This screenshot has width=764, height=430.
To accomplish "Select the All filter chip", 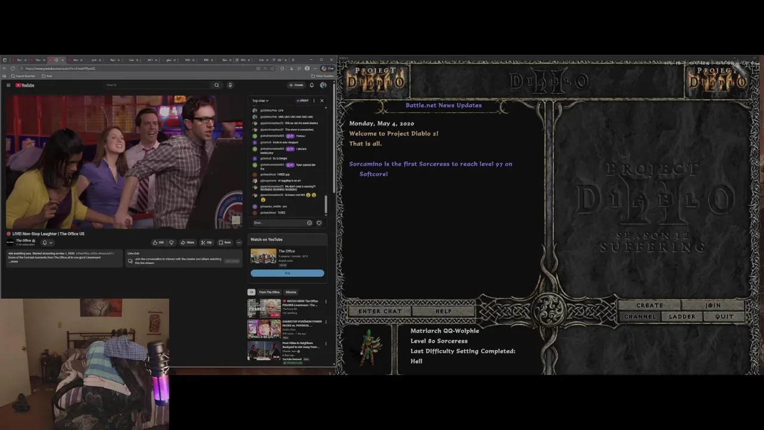I will 251,292.
